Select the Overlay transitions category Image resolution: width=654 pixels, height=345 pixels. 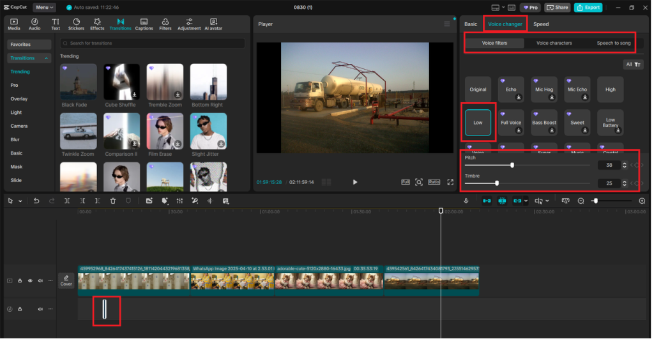[x=19, y=99]
